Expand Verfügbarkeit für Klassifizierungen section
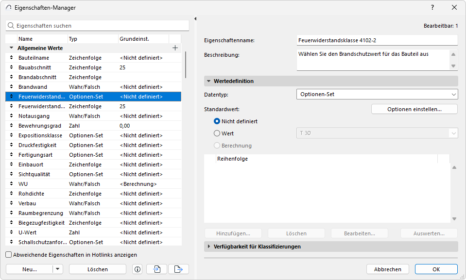This screenshot has width=466, height=280. pyautogui.click(x=209, y=247)
